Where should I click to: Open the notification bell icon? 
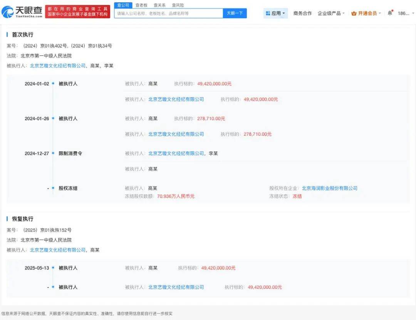point(390,13)
